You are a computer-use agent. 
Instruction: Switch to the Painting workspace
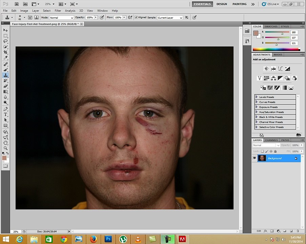pos(240,4)
